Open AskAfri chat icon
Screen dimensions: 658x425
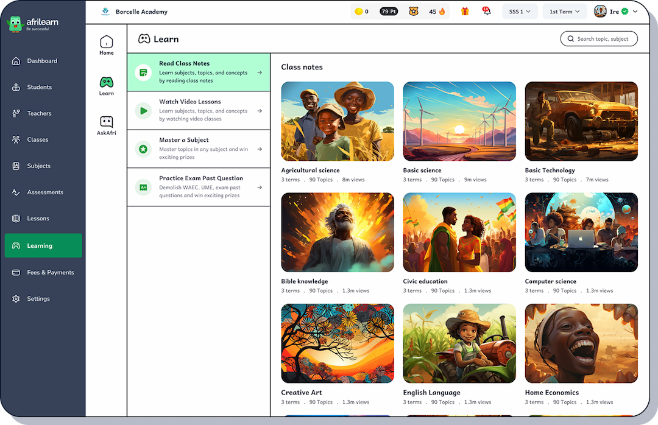tap(107, 122)
